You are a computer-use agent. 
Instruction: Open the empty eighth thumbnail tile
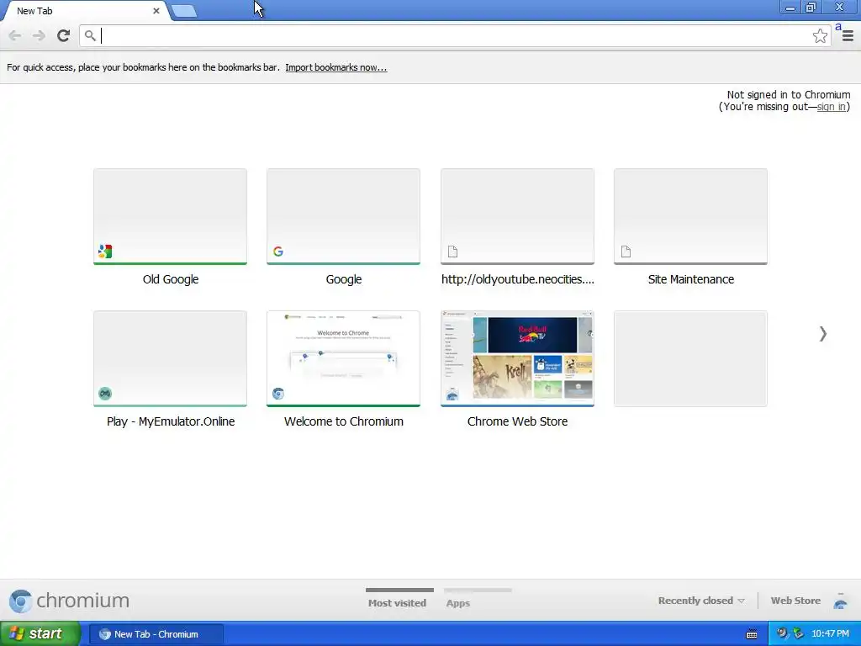pyautogui.click(x=691, y=358)
